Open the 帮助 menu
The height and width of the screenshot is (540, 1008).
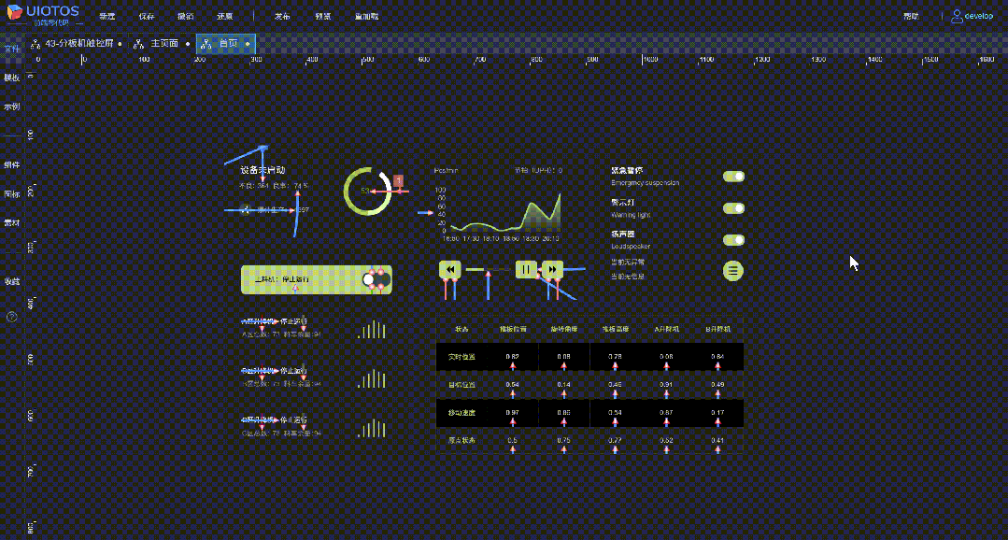tap(911, 16)
